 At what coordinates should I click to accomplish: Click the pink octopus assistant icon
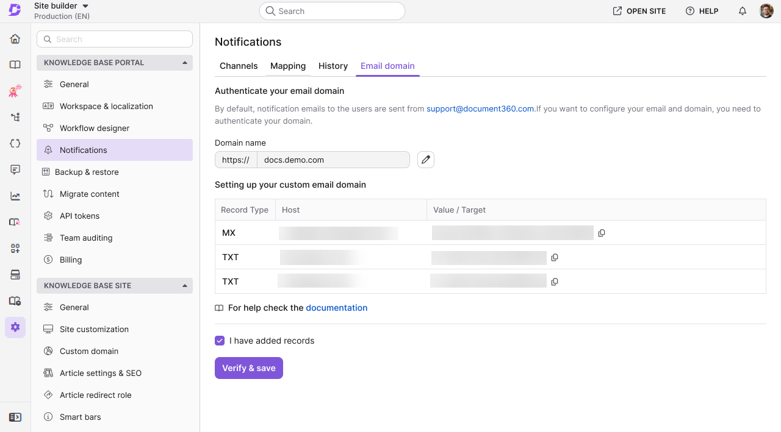[15, 91]
